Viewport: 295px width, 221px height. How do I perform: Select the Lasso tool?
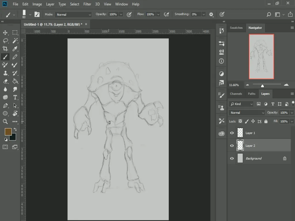[5, 41]
